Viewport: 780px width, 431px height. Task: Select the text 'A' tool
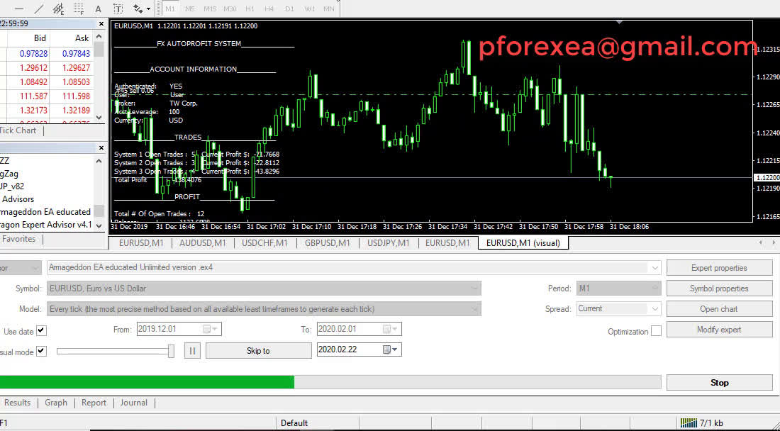[98, 9]
